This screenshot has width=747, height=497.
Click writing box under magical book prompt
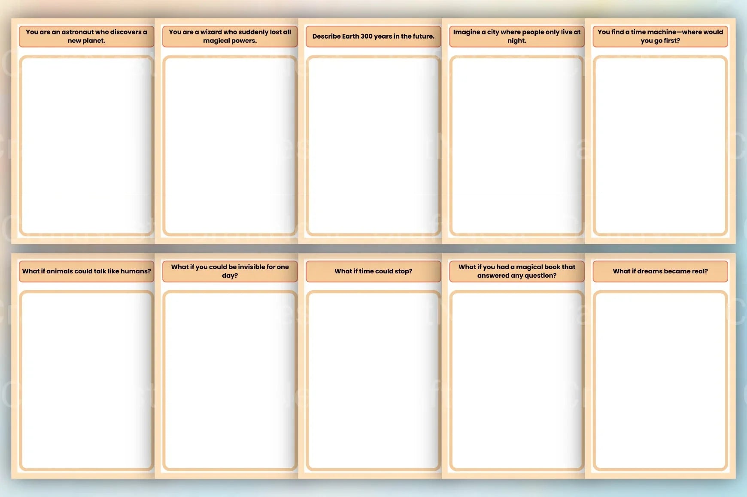[x=516, y=381]
